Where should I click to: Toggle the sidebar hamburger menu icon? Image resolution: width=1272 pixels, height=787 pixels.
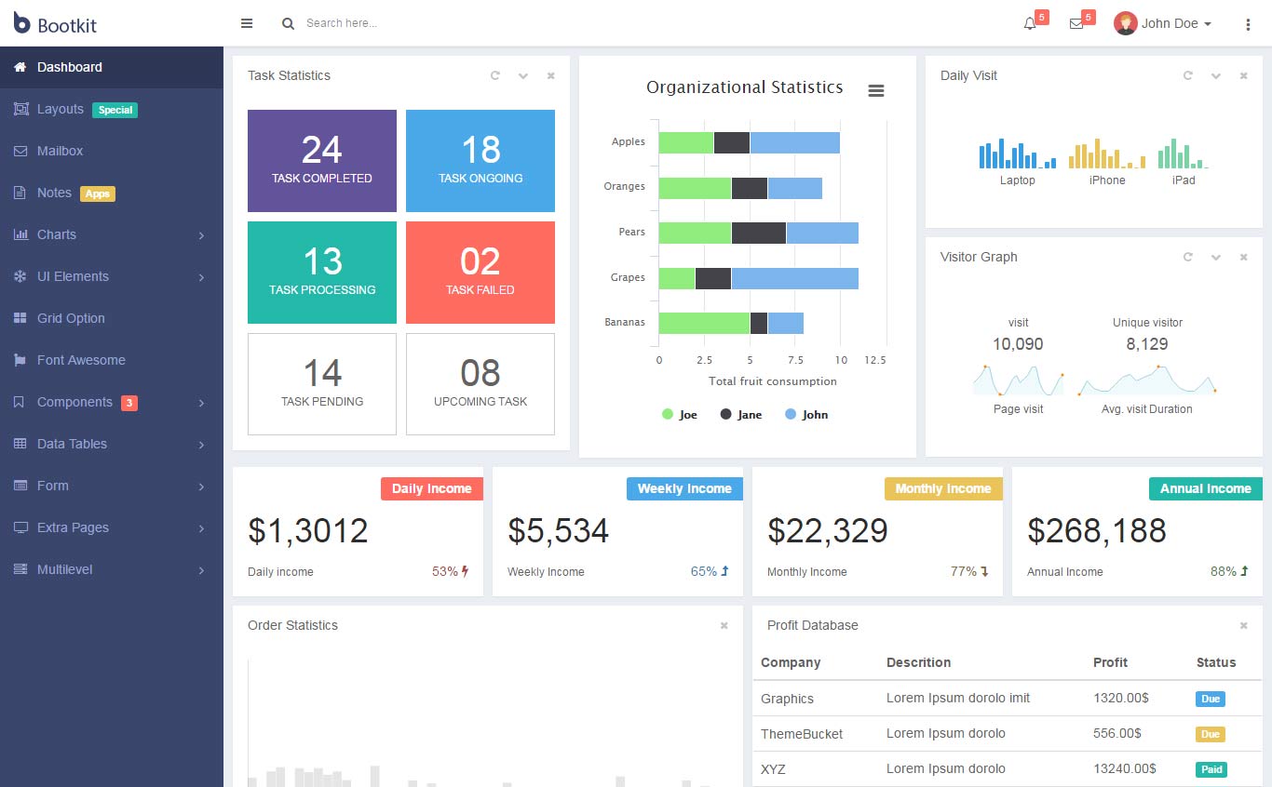247,23
